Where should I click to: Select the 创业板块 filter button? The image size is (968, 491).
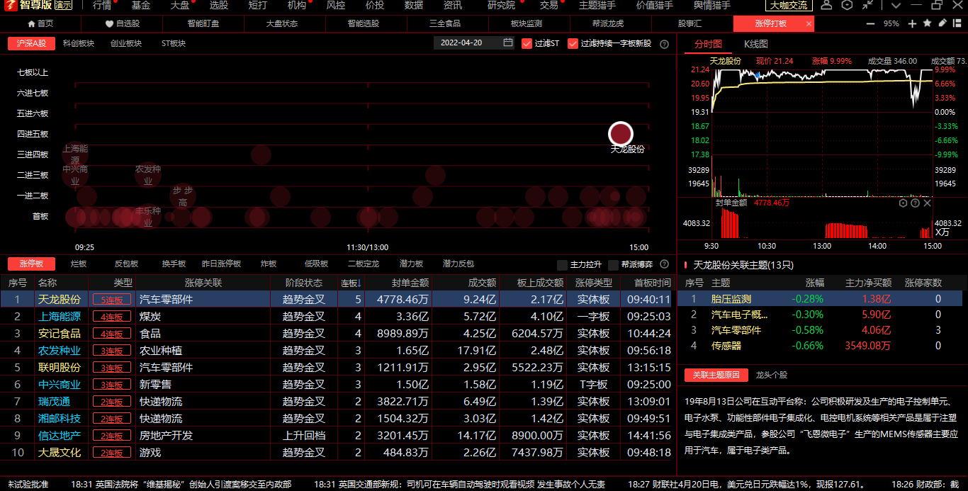[126, 43]
